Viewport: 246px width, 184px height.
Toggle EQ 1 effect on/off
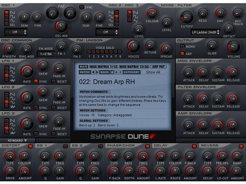[x=65, y=146]
